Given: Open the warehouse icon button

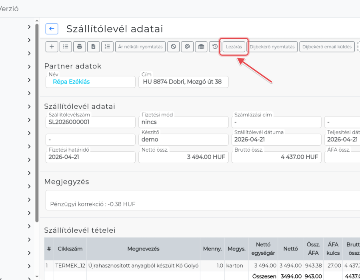Looking at the screenshot, I should (x=201, y=47).
